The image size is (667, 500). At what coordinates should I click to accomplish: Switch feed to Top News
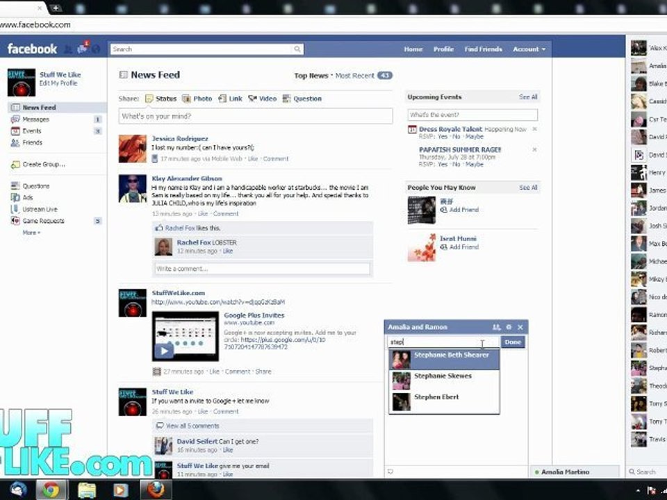(311, 76)
